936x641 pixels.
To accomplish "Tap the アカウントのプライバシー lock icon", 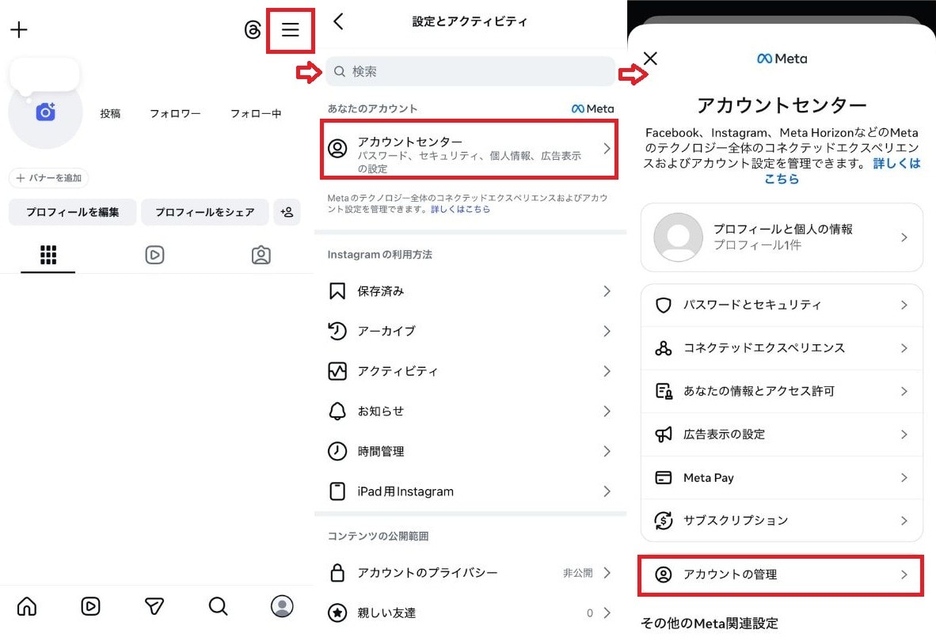I will pos(337,572).
